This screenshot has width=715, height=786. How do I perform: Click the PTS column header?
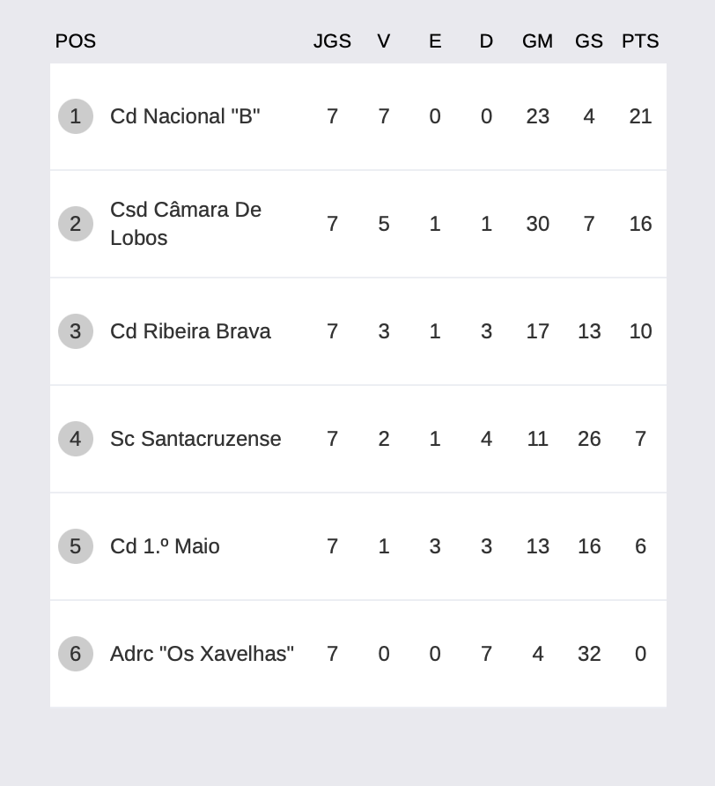pos(640,41)
